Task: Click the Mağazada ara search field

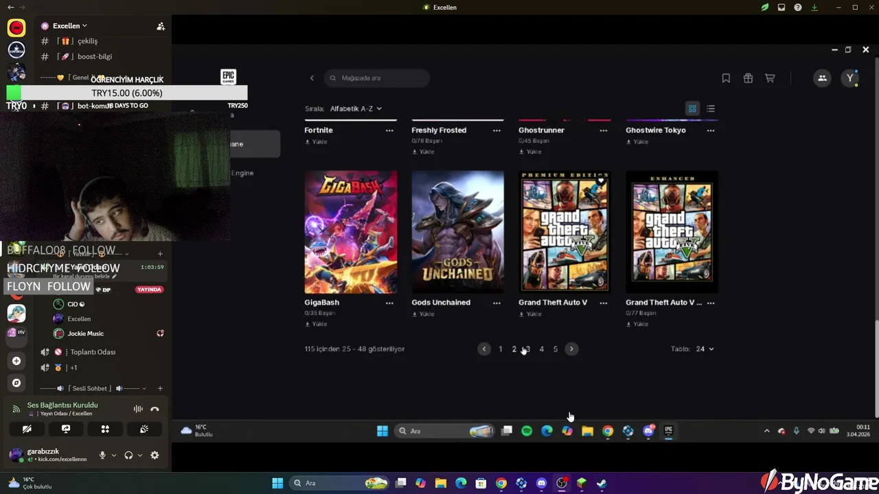Action: point(377,78)
